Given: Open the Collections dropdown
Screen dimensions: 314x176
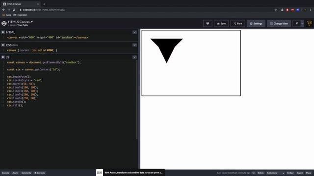Looking at the screenshot, I should (275, 173).
